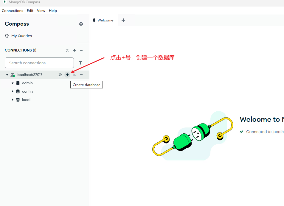Click MongoDB Compass title bar logo

5,2
